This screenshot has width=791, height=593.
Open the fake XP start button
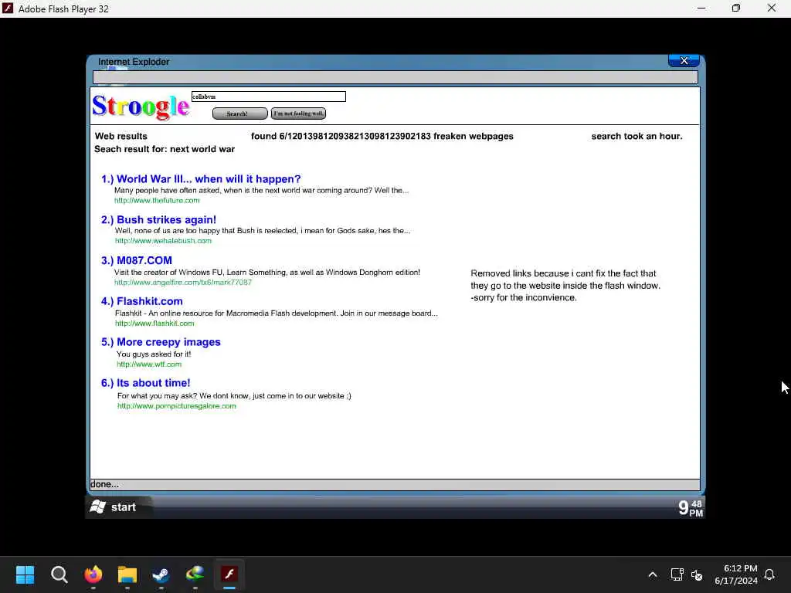(x=118, y=507)
